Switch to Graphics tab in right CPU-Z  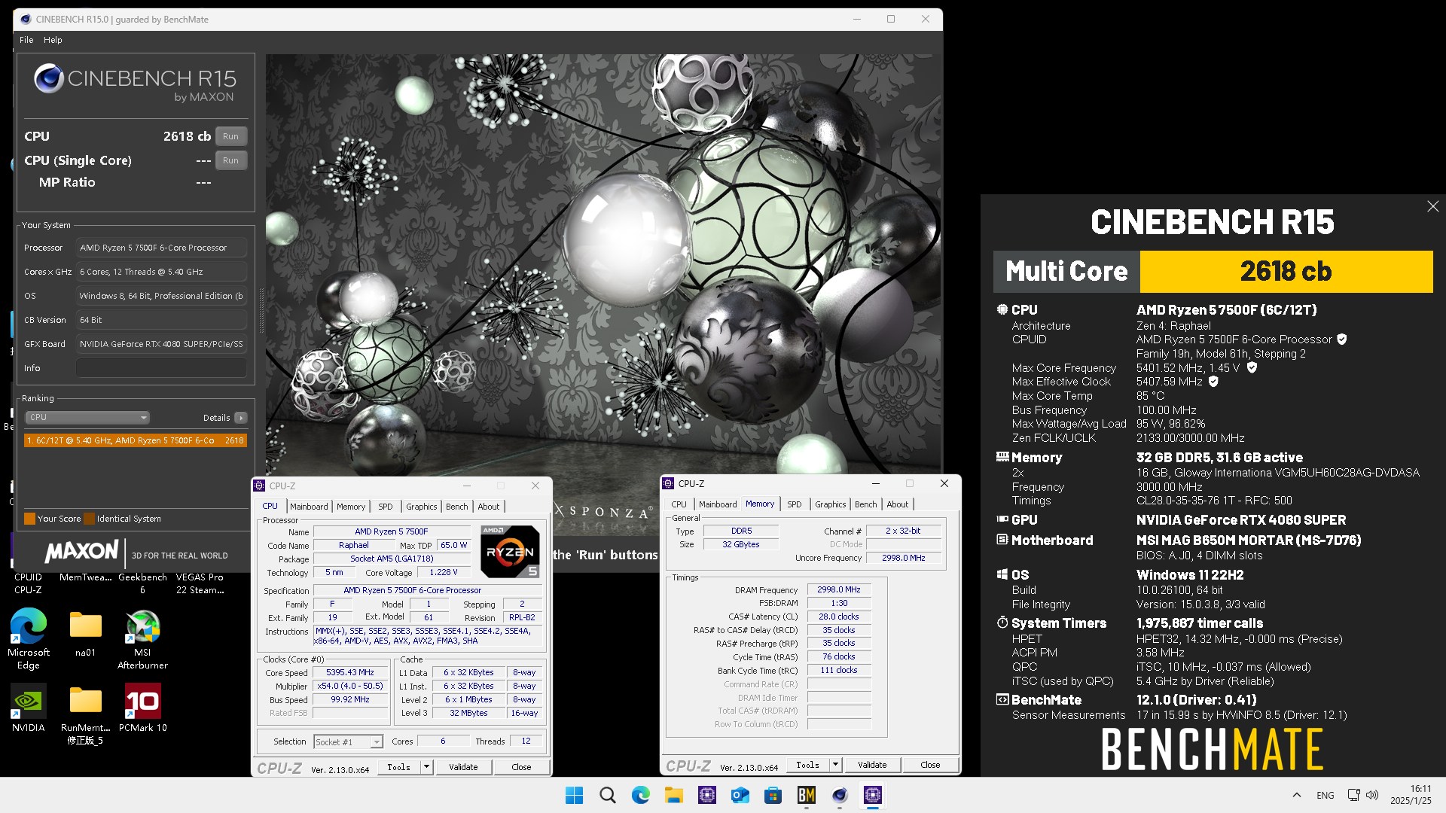pyautogui.click(x=830, y=504)
